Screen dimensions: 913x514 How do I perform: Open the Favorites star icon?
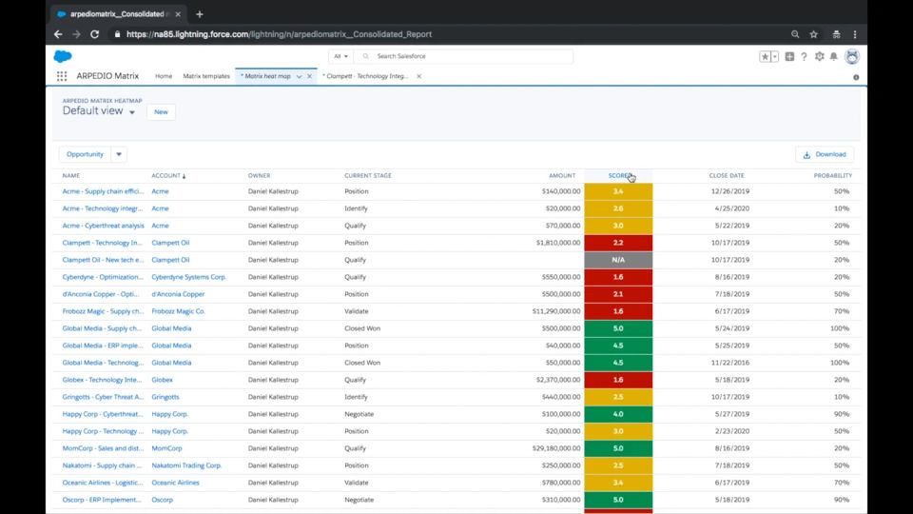(x=765, y=56)
